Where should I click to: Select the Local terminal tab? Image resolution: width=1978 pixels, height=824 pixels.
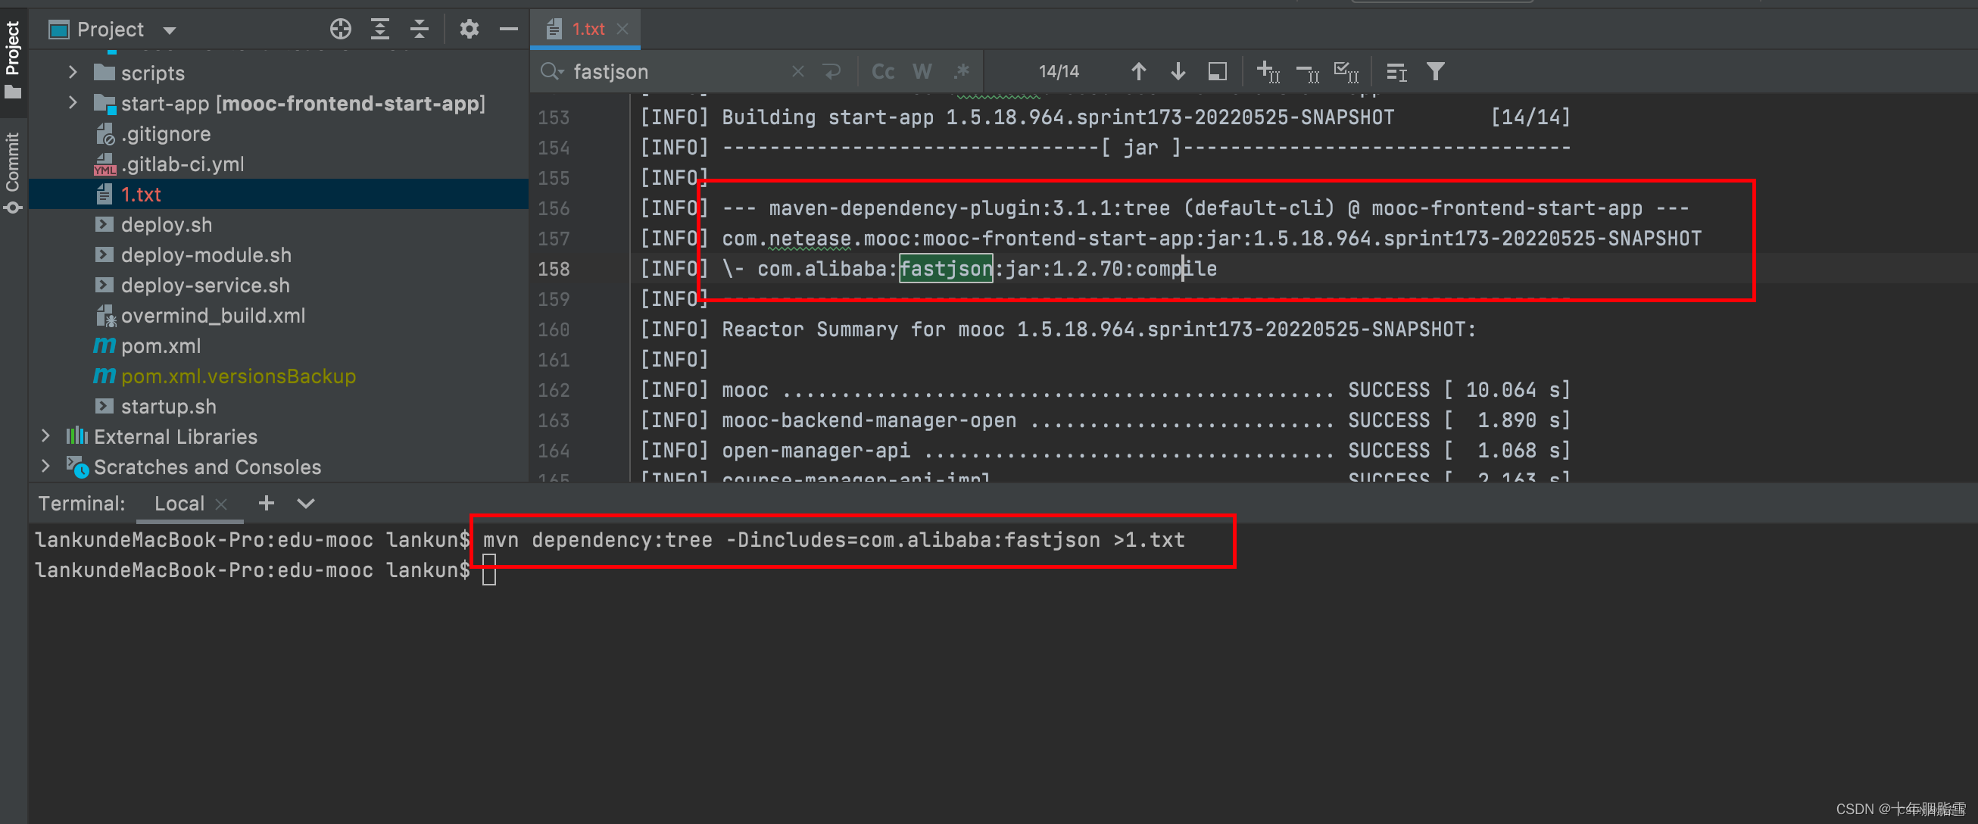(179, 503)
